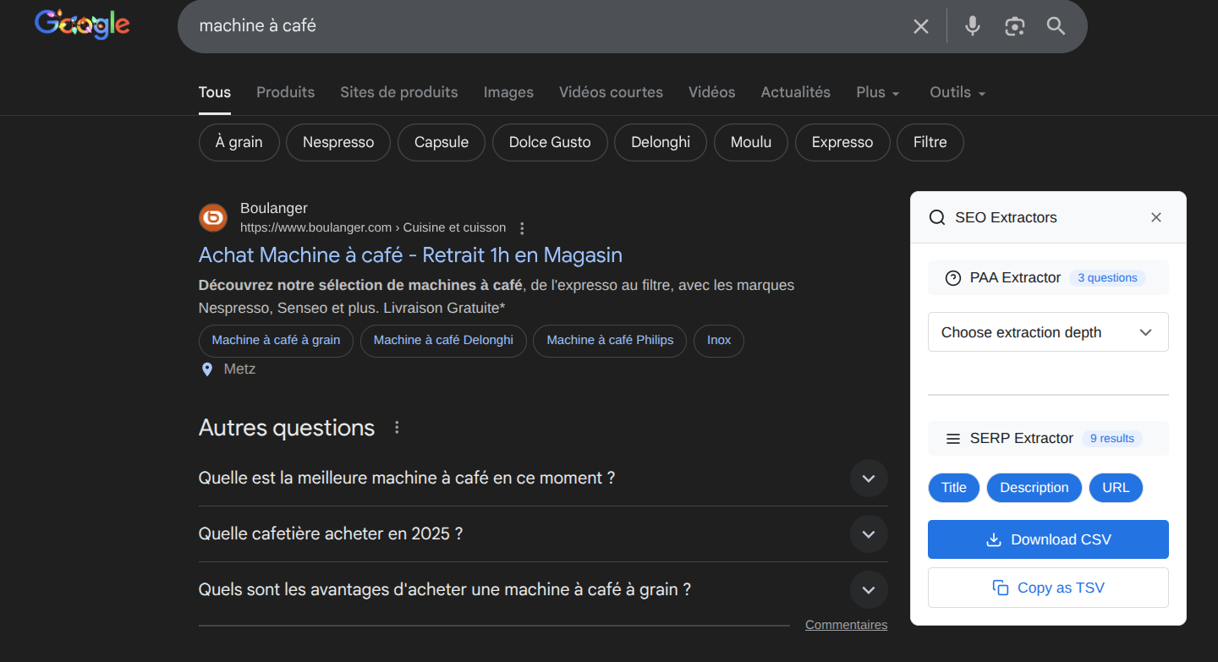The width and height of the screenshot is (1218, 662).
Task: Close the SEO Extractors panel
Action: (1156, 217)
